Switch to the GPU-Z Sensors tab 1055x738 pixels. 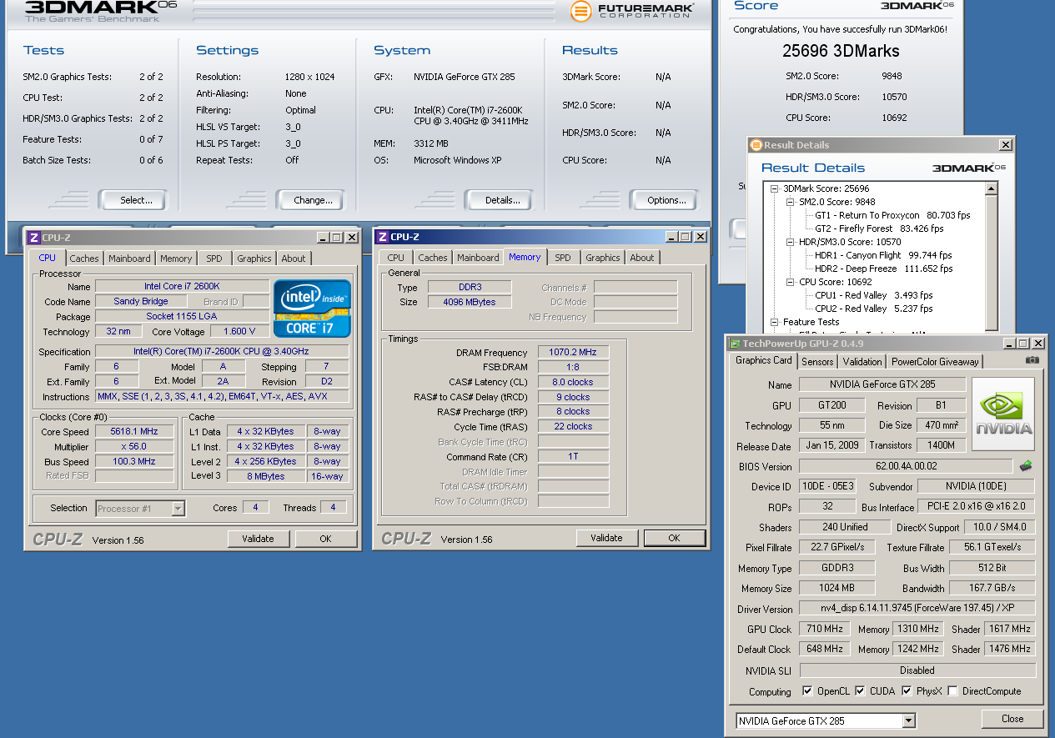coord(817,361)
